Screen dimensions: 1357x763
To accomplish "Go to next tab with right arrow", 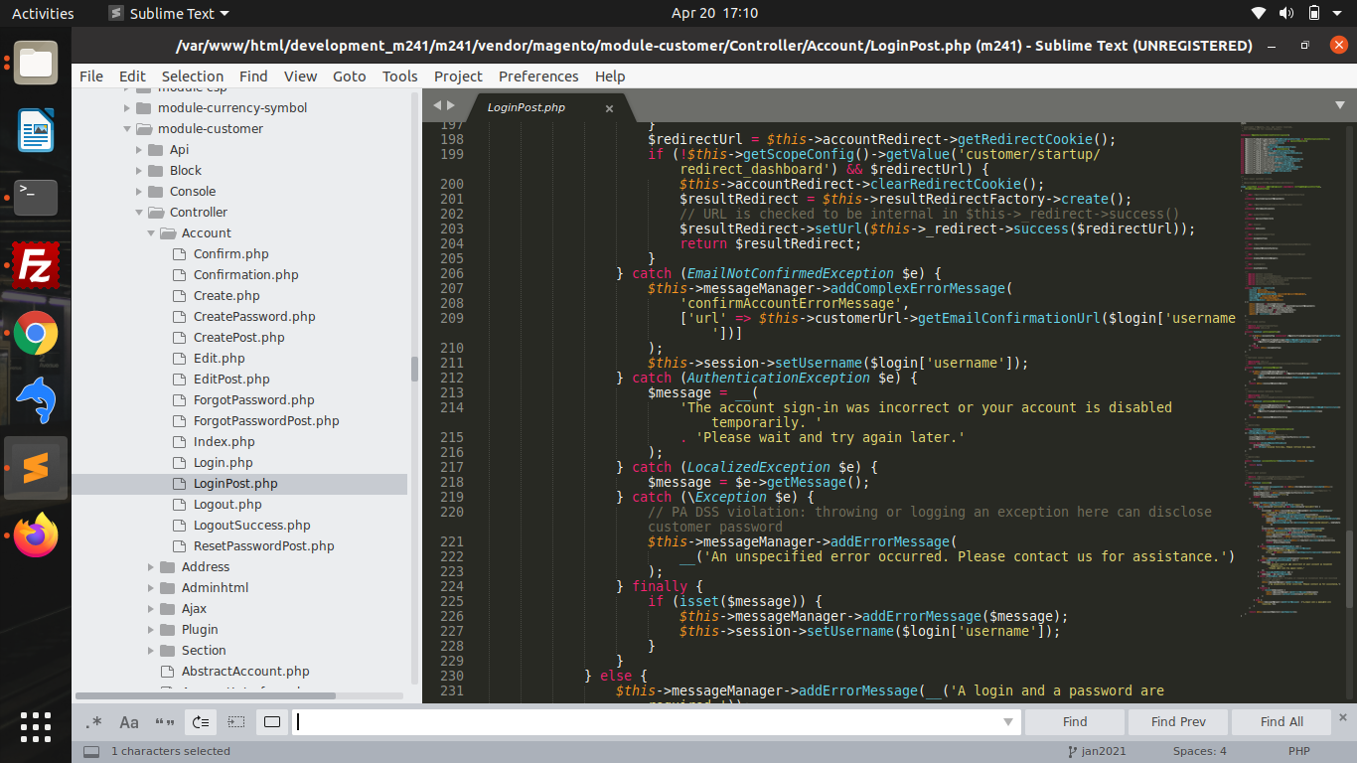I will [x=451, y=105].
